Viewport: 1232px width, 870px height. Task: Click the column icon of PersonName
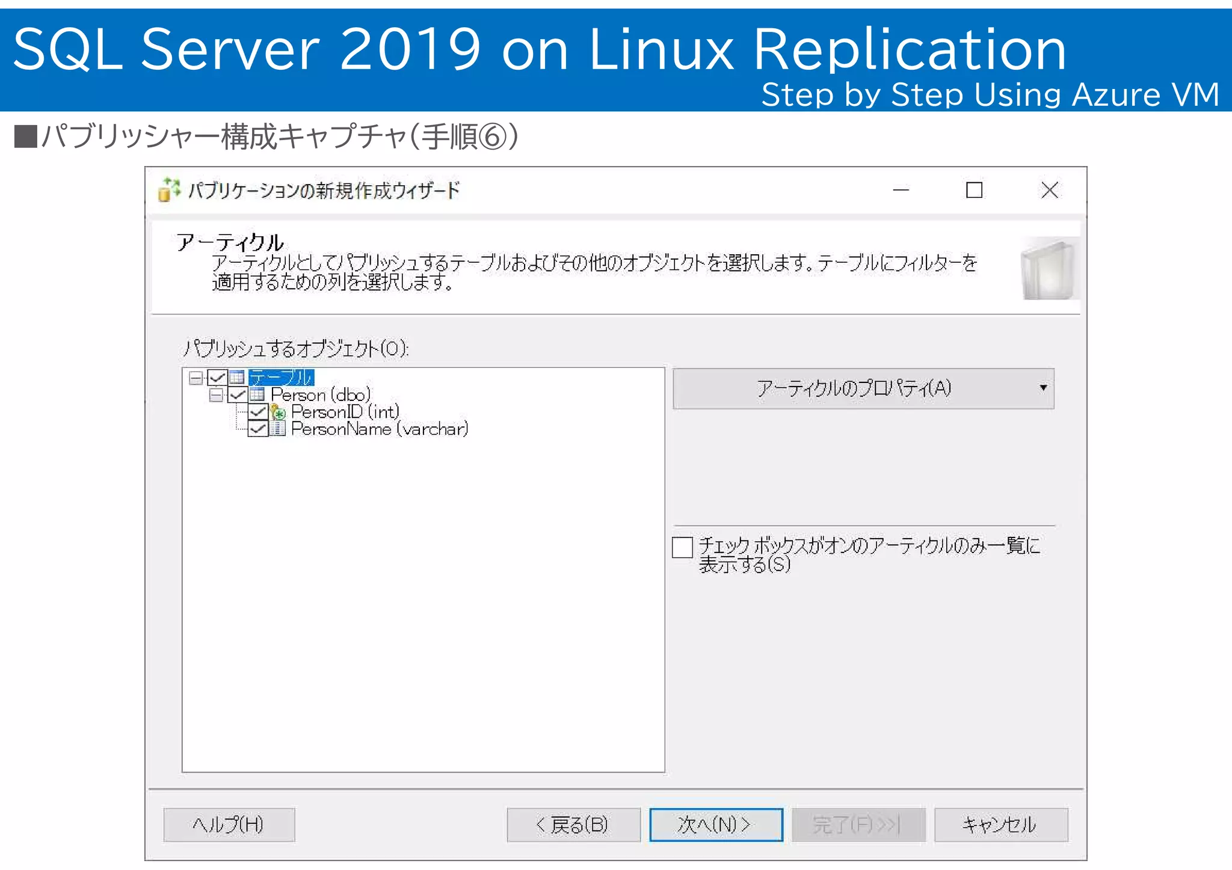[x=277, y=429]
